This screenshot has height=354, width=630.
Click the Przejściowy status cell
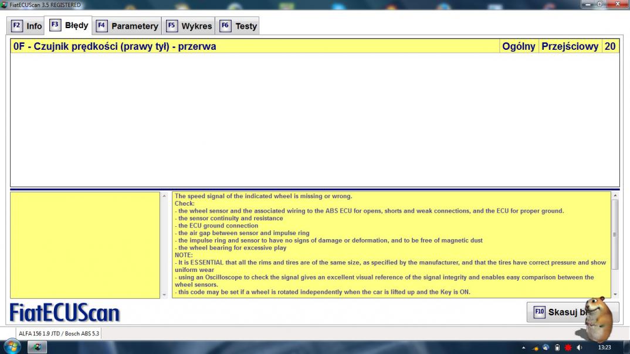pyautogui.click(x=570, y=46)
